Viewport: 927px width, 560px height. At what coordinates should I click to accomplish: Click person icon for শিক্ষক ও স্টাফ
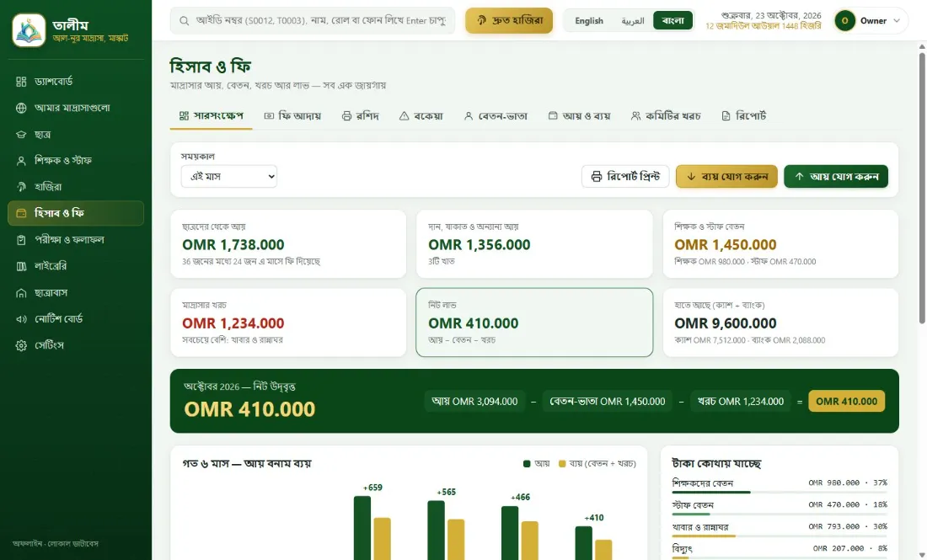click(x=21, y=161)
